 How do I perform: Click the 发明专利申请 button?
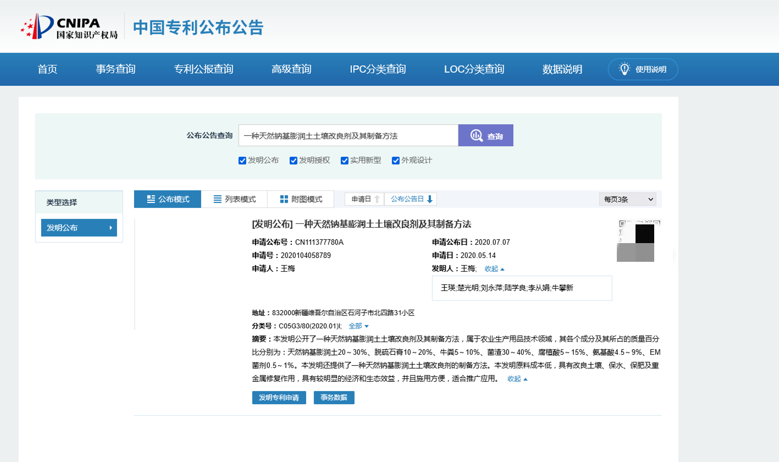[x=279, y=398]
